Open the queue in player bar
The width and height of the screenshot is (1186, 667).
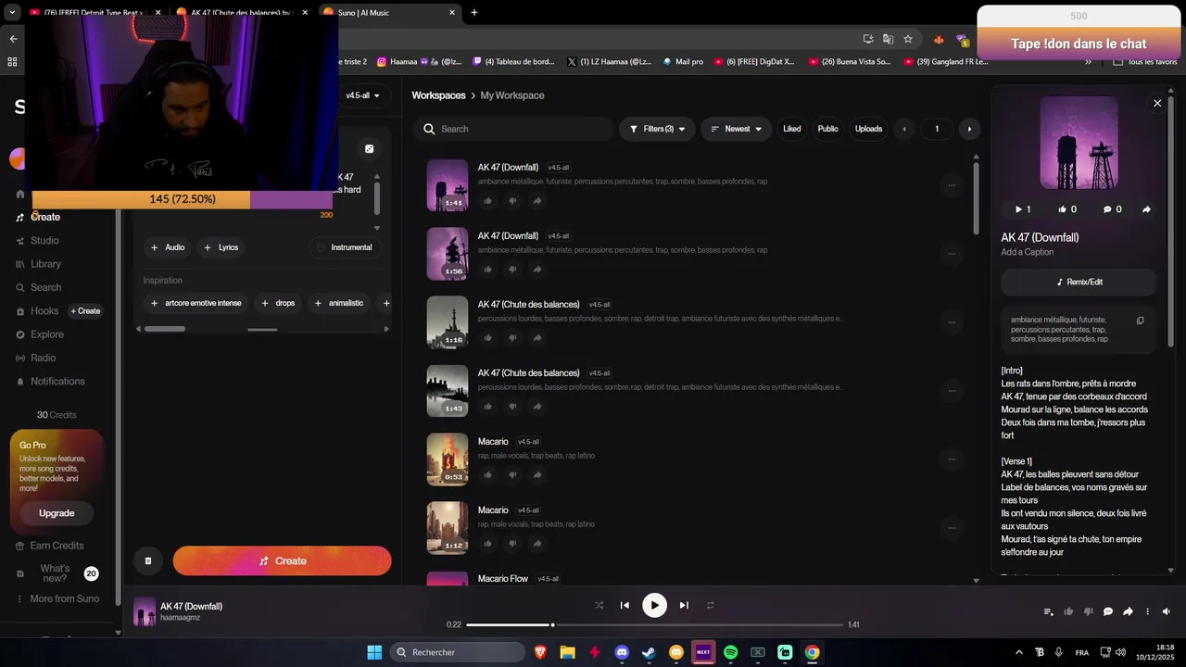pos(1049,611)
